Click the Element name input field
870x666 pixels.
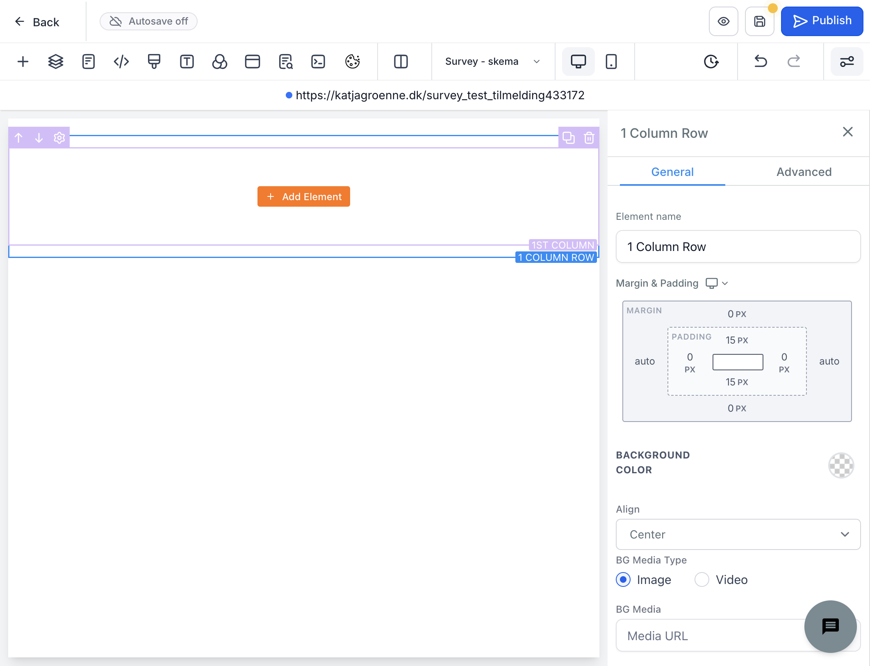(x=738, y=246)
